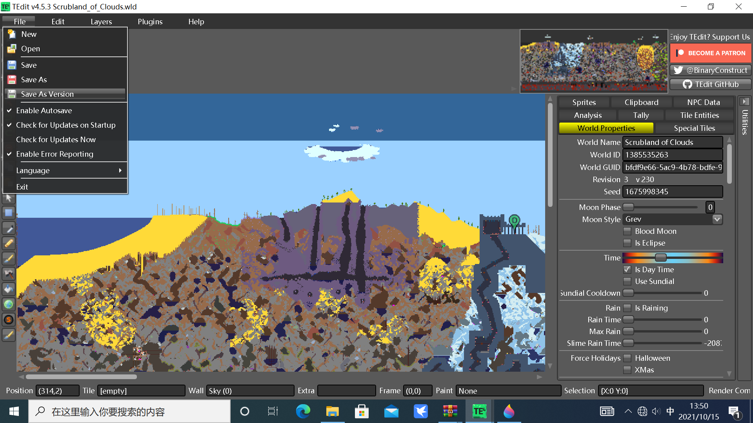Screen dimensions: 753x423
Task: Click the Sprites panel tab
Action: [x=583, y=102]
